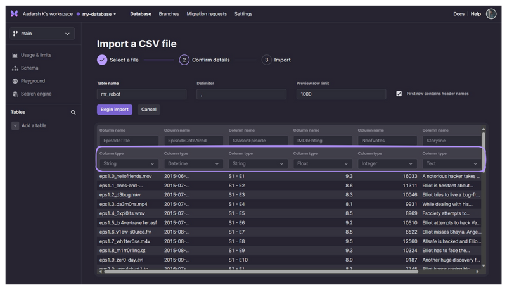Click the eps1.0_hellofriends.mov cell
Screen dimensions: 507x290
point(125,176)
